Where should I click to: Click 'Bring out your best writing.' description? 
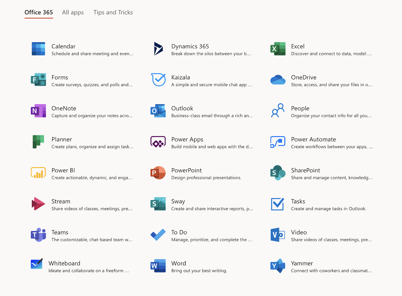199,271
